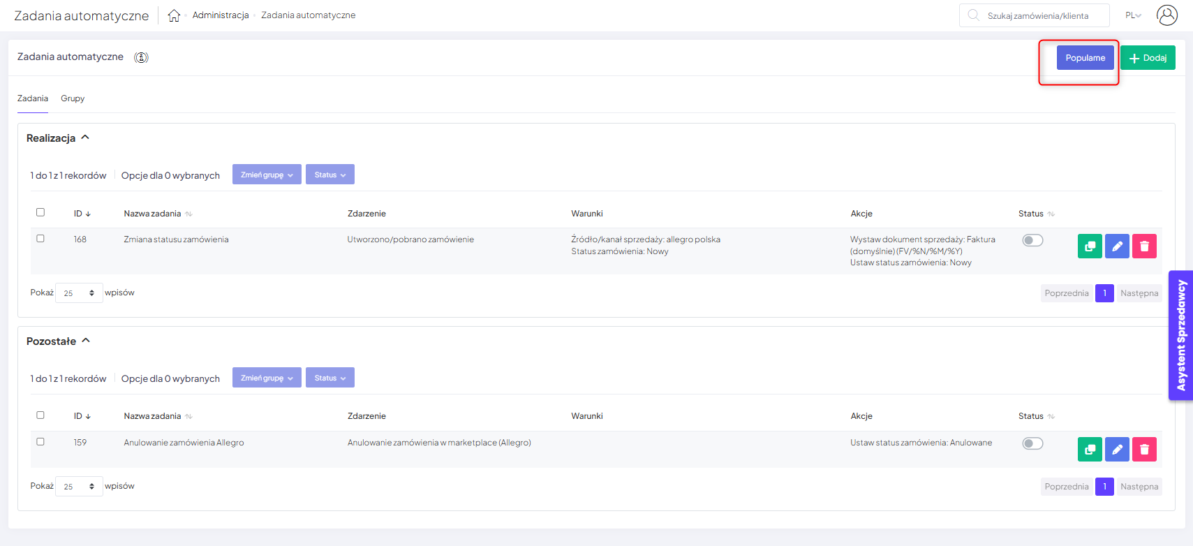This screenshot has height=546, width=1193.
Task: Click the home icon in breadcrumb
Action: click(174, 15)
